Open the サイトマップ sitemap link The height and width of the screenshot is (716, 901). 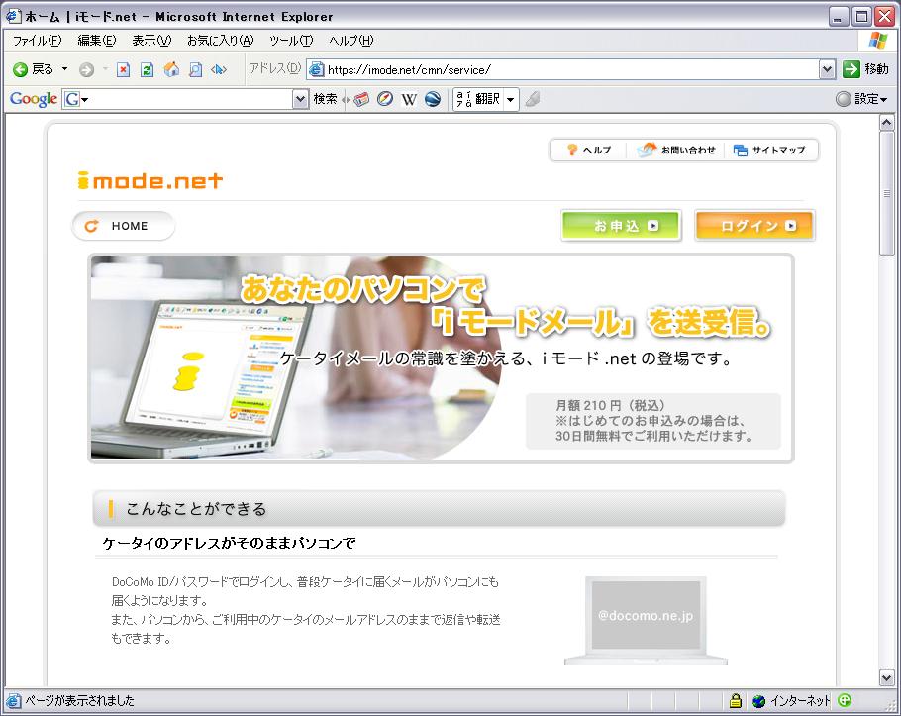coord(770,151)
